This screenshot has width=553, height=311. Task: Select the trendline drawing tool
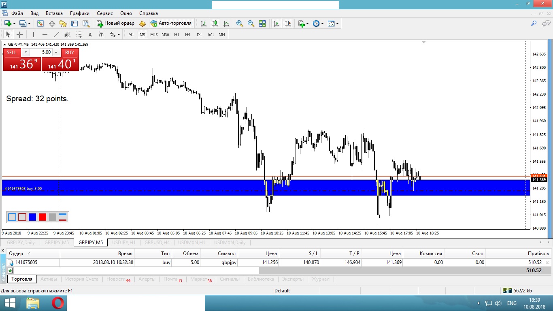click(56, 35)
